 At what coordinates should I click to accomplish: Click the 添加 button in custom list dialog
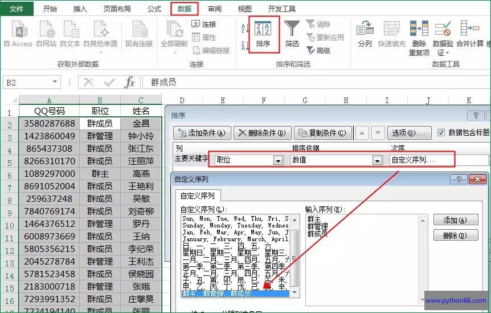pos(455,220)
